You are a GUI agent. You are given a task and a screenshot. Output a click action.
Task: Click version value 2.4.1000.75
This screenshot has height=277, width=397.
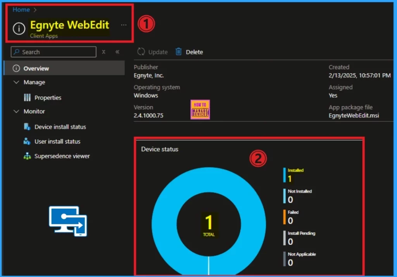click(148, 115)
